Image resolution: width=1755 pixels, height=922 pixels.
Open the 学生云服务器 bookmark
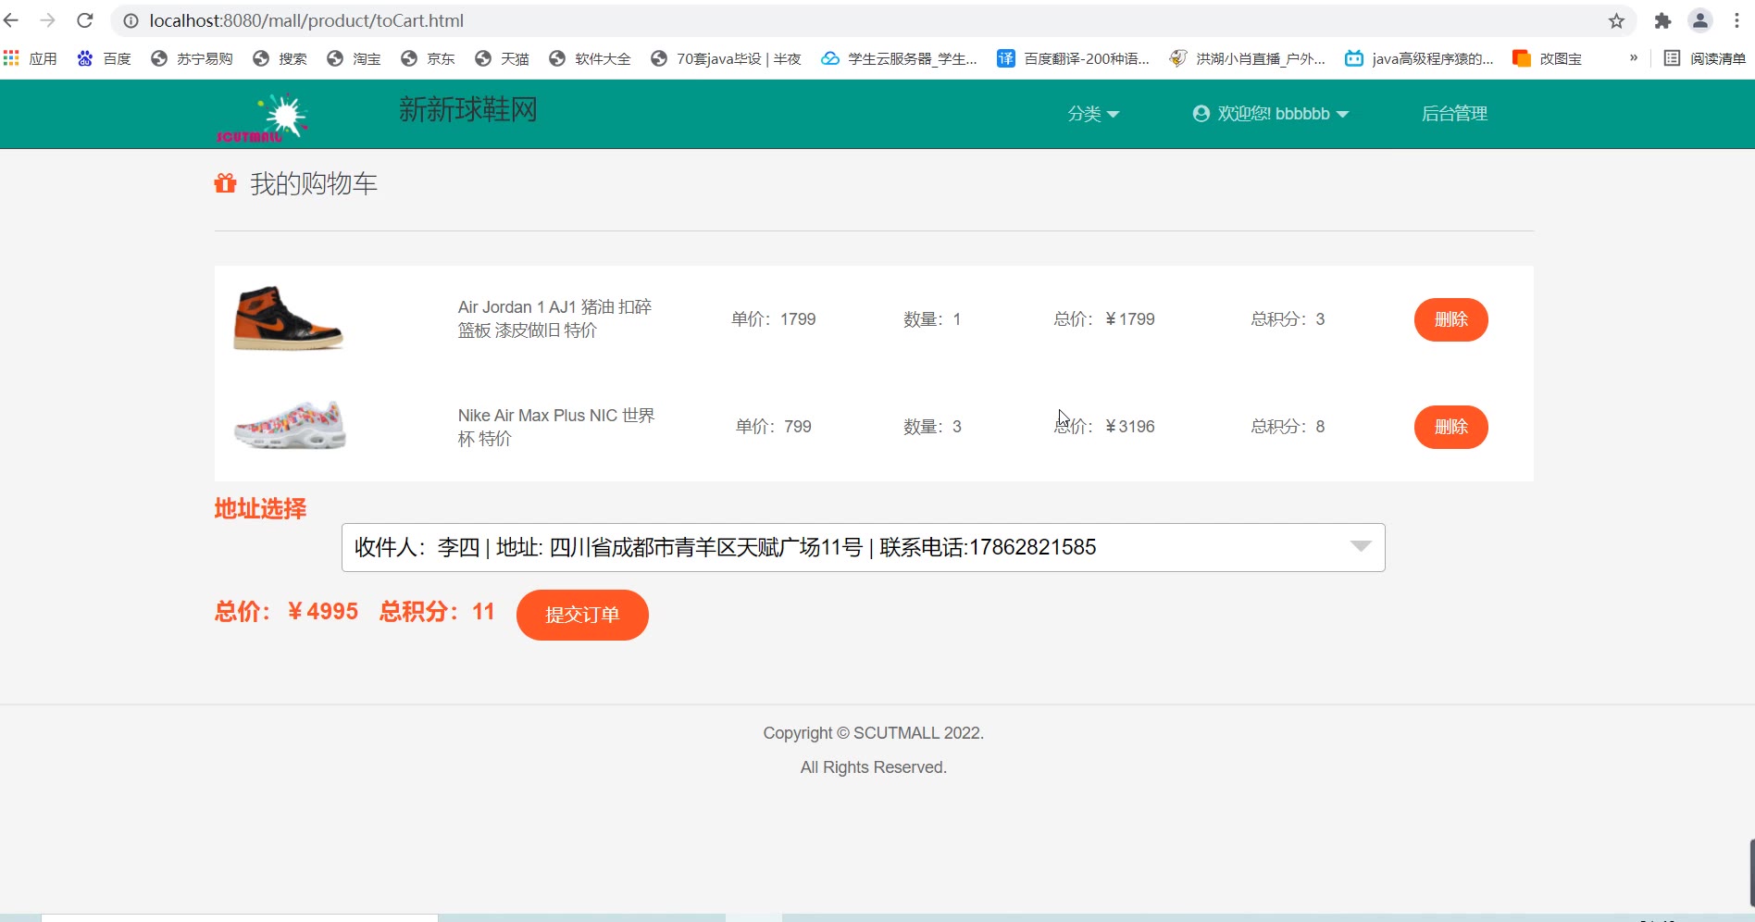(900, 58)
